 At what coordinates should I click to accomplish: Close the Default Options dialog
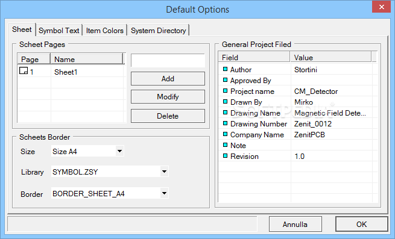coord(381,7)
